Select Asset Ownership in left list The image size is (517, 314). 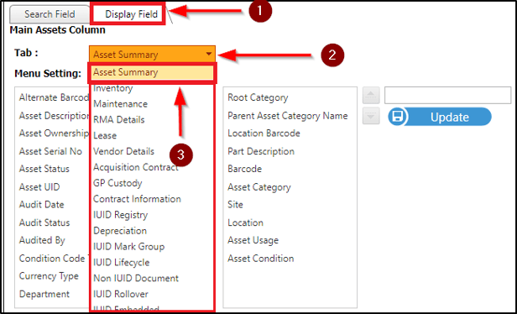(54, 133)
